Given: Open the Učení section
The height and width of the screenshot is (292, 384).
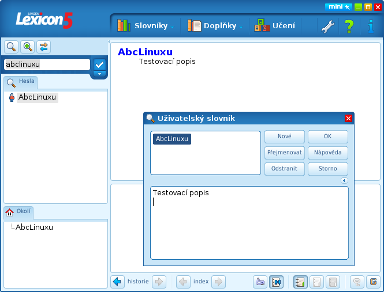Looking at the screenshot, I should pyautogui.click(x=274, y=26).
